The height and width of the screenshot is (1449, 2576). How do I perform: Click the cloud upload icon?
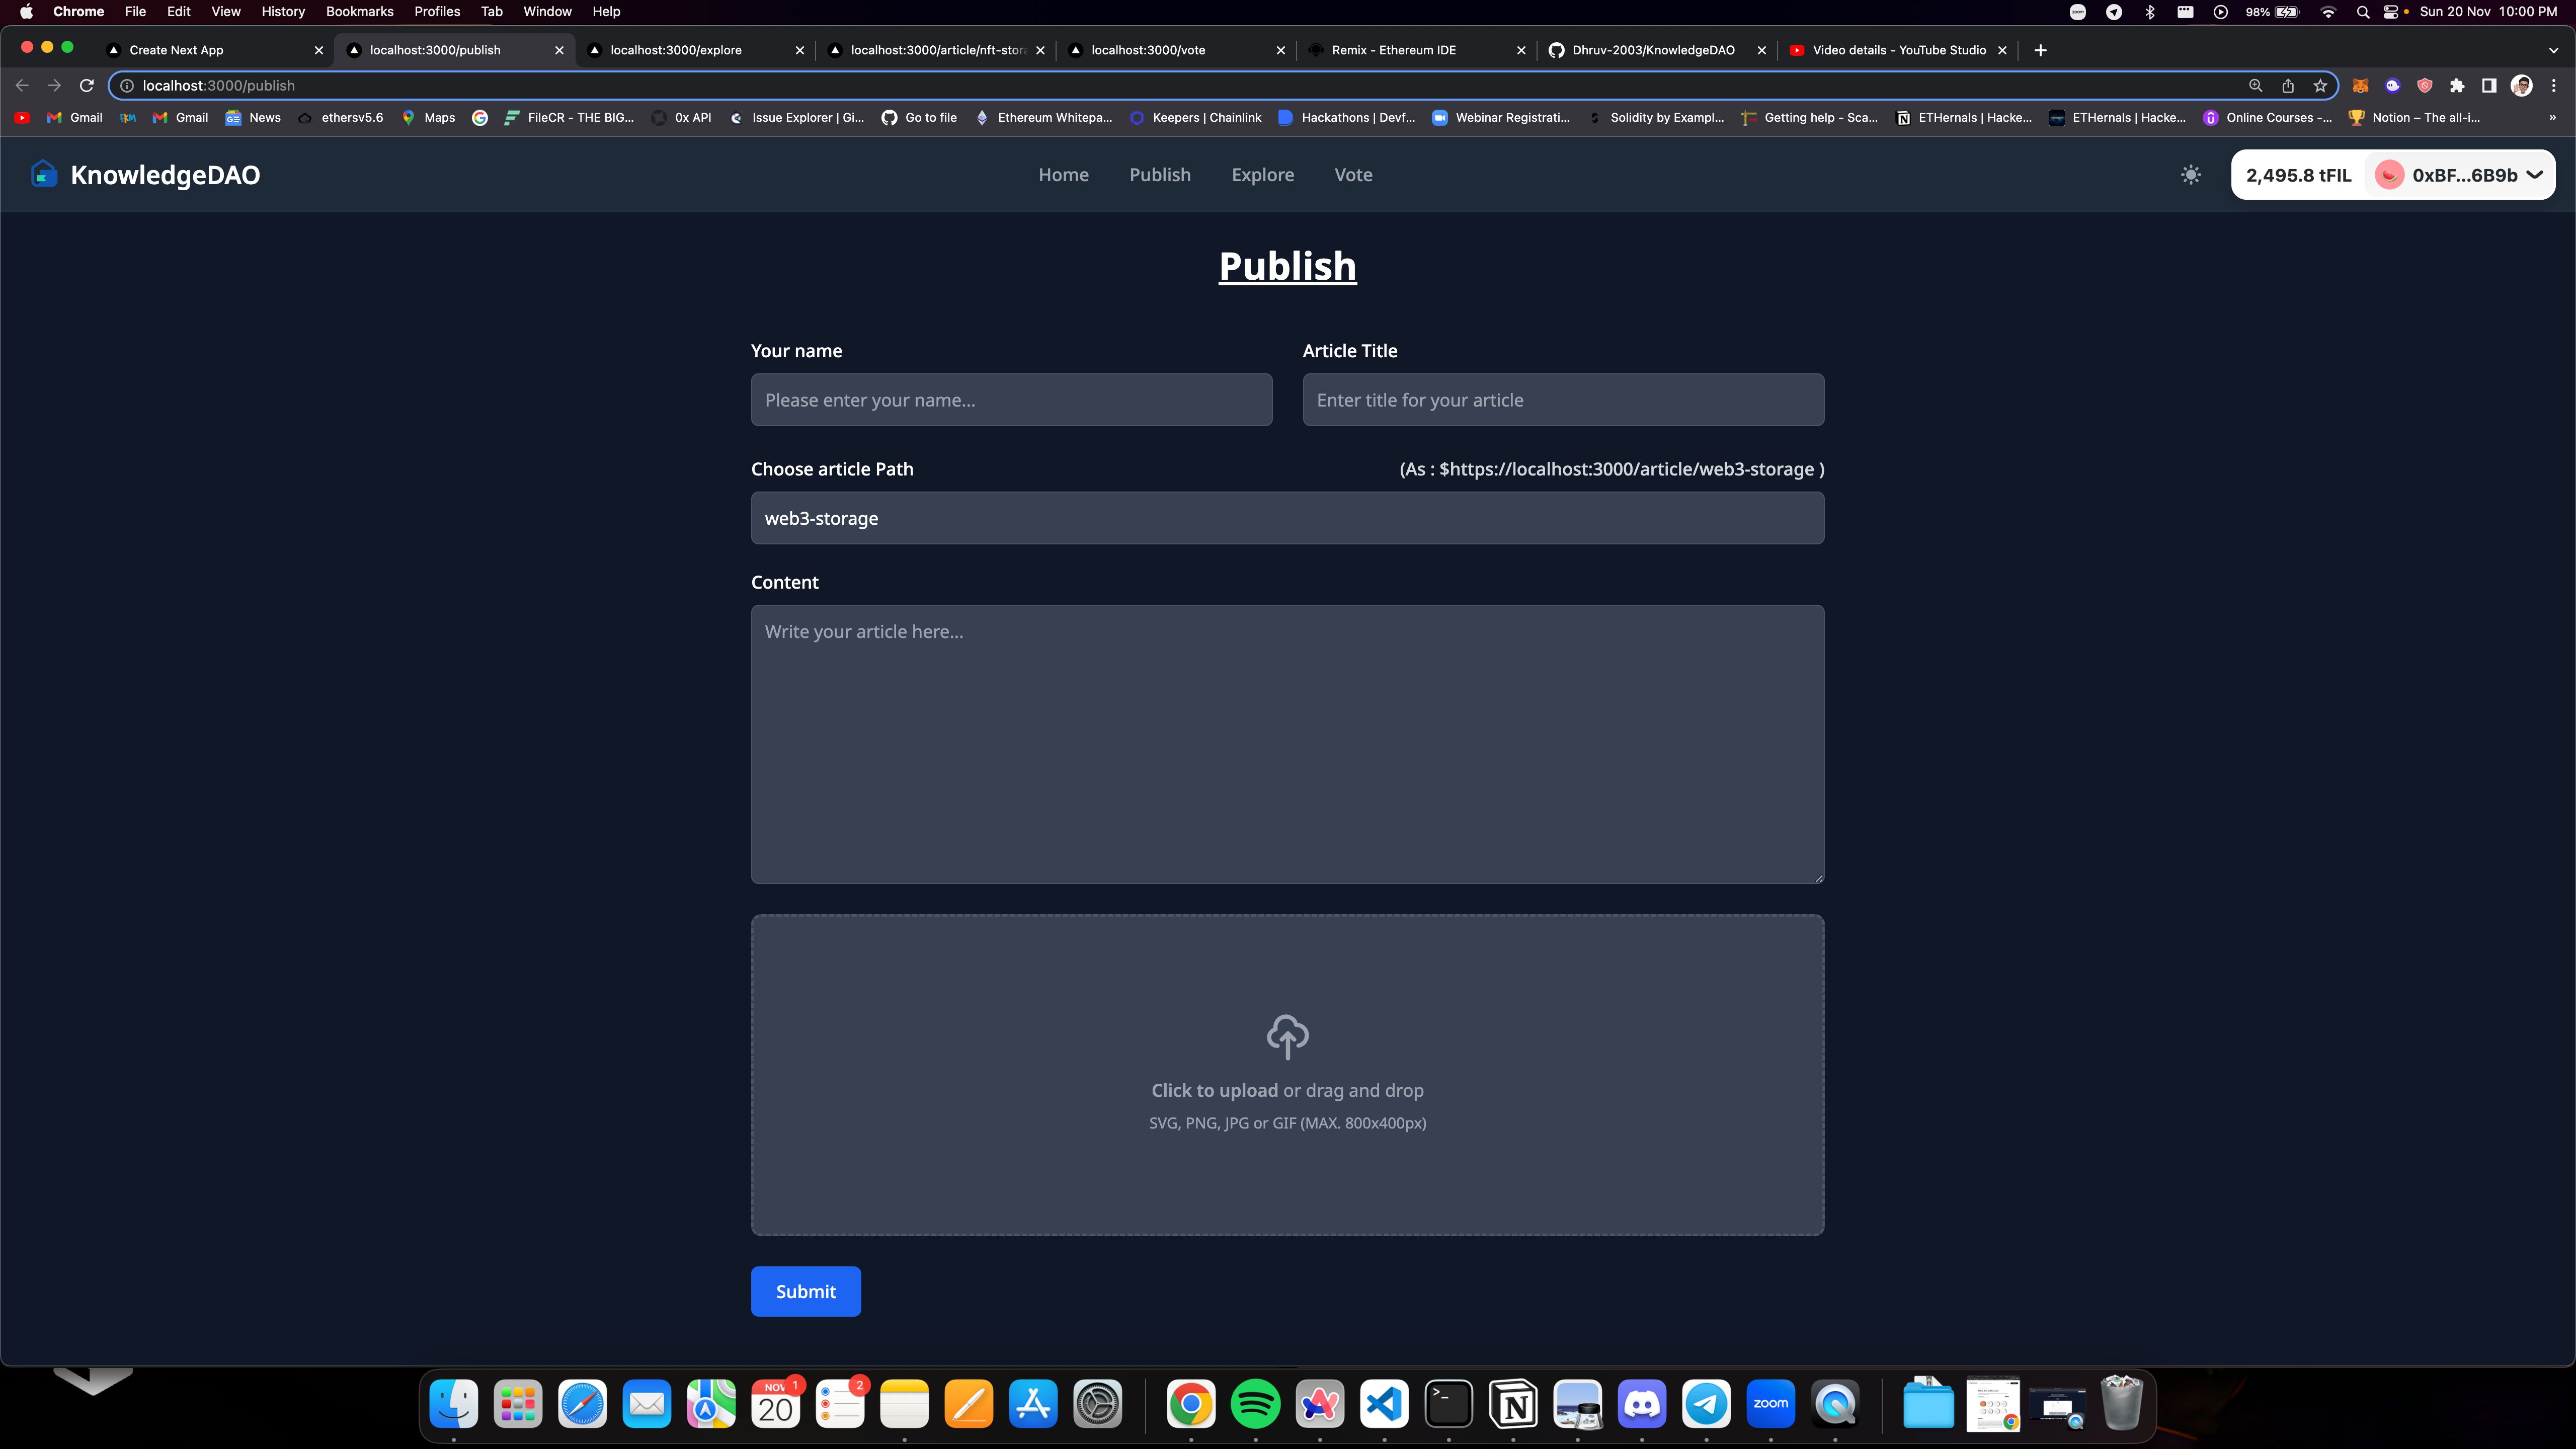(x=1287, y=1037)
